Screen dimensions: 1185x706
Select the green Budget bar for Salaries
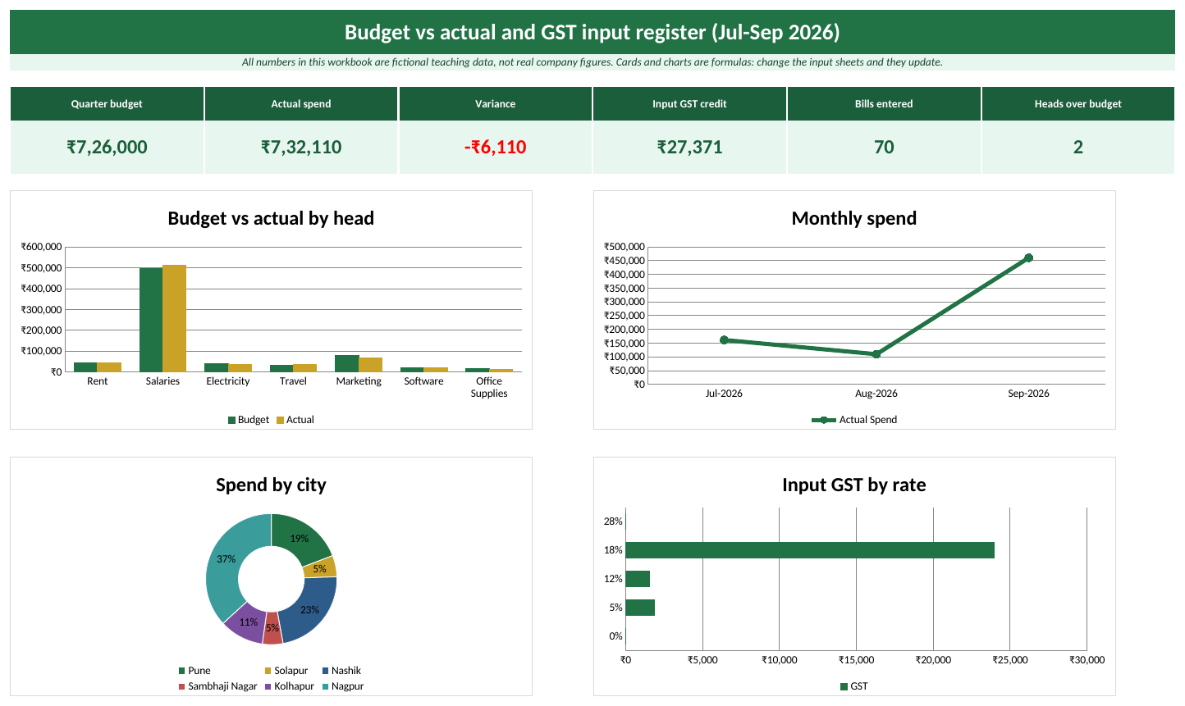coord(151,320)
